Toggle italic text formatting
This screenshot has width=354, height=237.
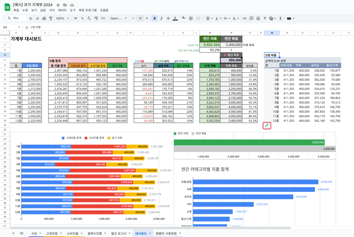click(x=161, y=18)
